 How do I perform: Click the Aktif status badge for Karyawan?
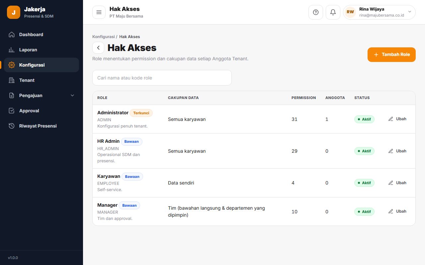click(364, 183)
